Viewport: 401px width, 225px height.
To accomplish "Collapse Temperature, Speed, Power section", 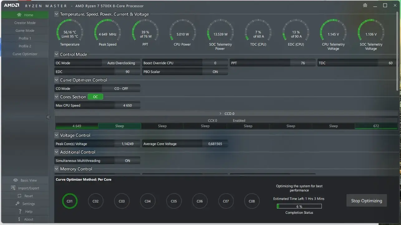I will click(x=56, y=14).
